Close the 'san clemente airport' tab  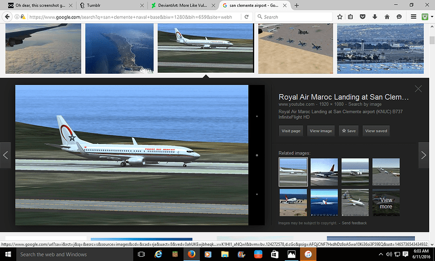[285, 5]
